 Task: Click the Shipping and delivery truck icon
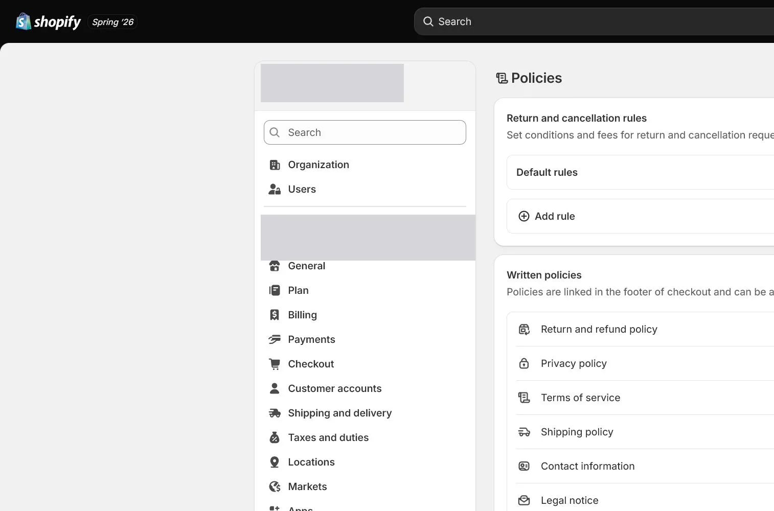click(275, 413)
